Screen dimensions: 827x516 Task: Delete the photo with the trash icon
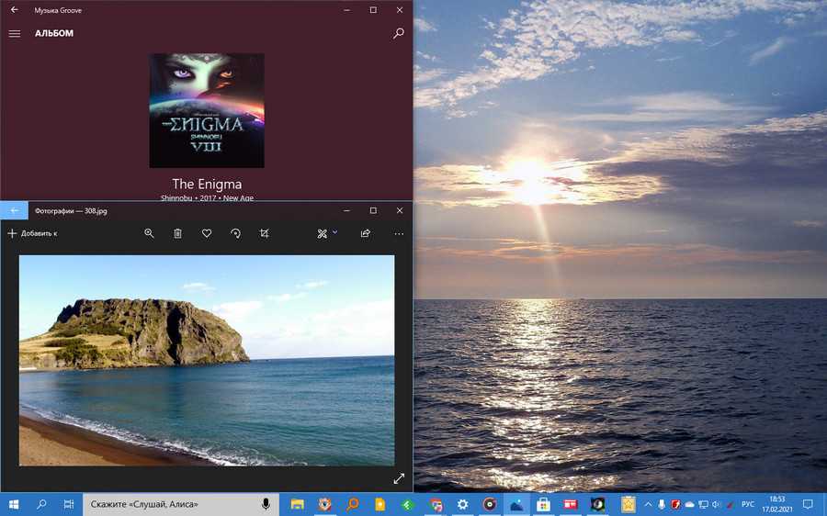coord(177,234)
